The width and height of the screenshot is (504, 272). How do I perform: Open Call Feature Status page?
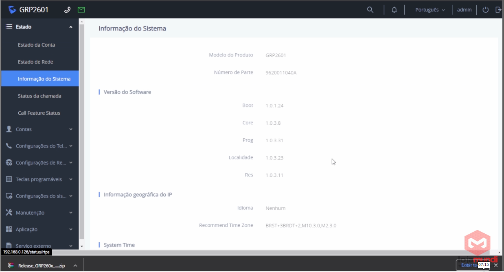point(39,113)
